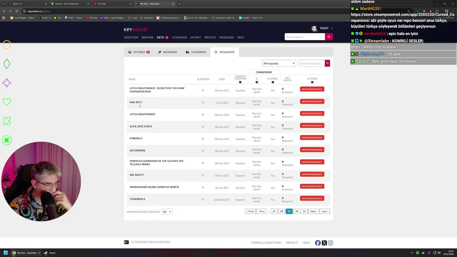Screen dimensions: 457x257
Task: Click the platform icon in Toukiden 2 row
Action: tap(203, 200)
